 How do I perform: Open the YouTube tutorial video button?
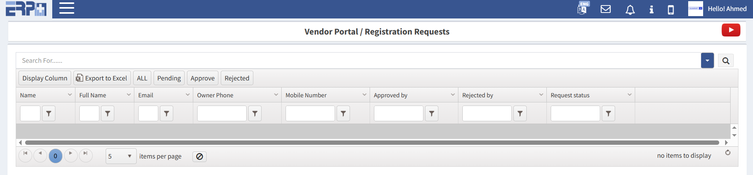coord(731,30)
